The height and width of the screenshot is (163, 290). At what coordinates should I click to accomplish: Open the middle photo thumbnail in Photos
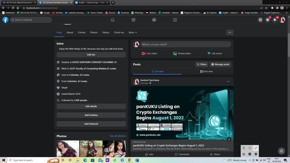pyautogui.click(x=91, y=149)
